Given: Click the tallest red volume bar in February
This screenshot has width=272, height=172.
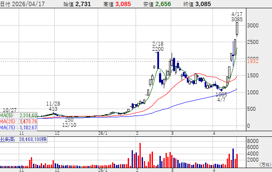Looking at the screenshot, I should pyautogui.click(x=140, y=155).
